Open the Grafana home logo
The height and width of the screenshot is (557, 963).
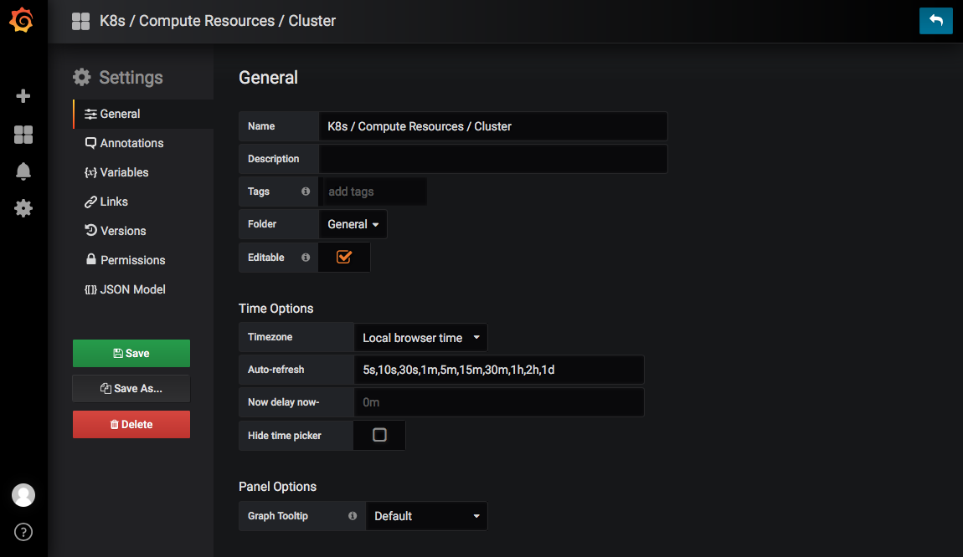22,20
